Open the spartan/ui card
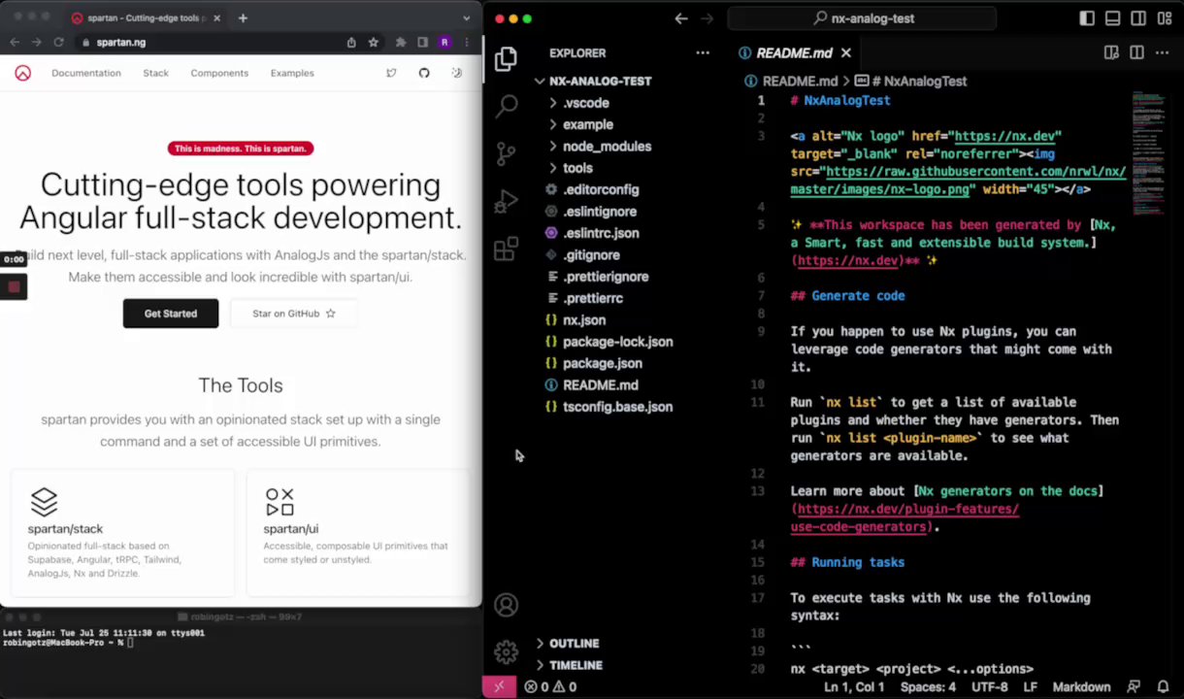 tap(358, 533)
